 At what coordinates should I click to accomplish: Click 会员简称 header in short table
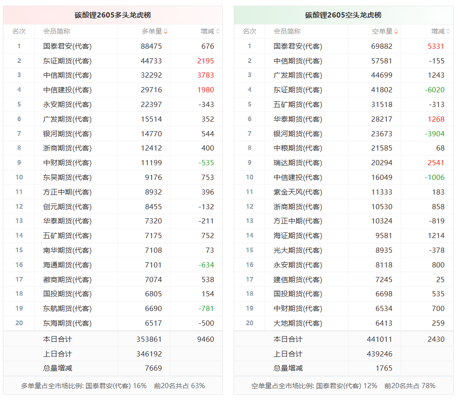287,31
